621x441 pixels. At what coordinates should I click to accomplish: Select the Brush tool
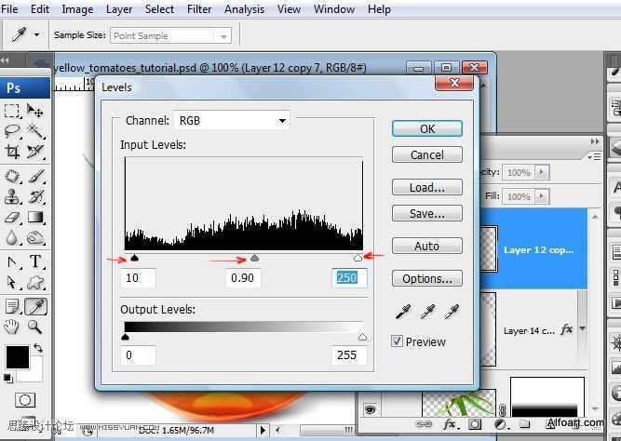point(35,176)
